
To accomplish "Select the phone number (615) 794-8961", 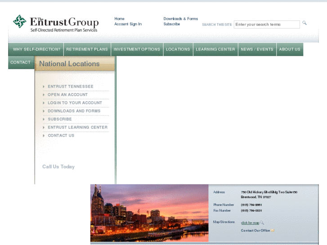I will [251, 205].
